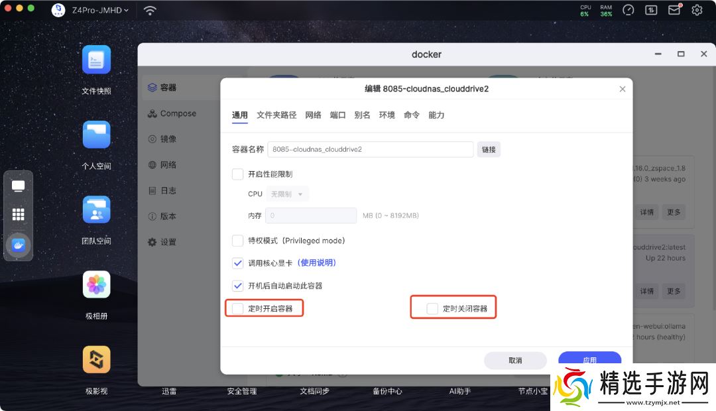
Task: Launch the 极影视 video app icon
Action: click(x=96, y=359)
